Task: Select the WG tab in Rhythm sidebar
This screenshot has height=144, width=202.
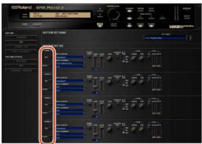Action: pyautogui.click(x=21, y=42)
